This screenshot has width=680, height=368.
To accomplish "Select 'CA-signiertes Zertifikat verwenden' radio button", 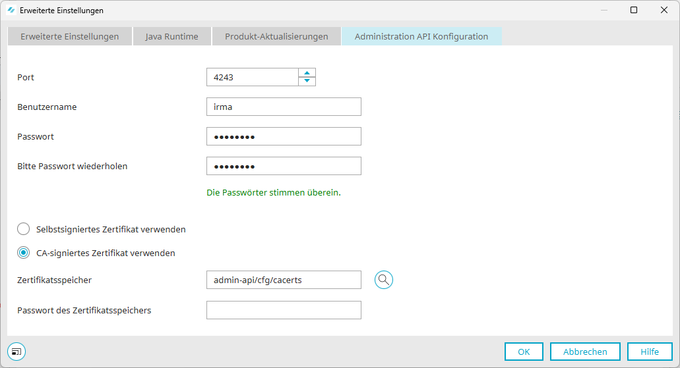I will (x=24, y=253).
